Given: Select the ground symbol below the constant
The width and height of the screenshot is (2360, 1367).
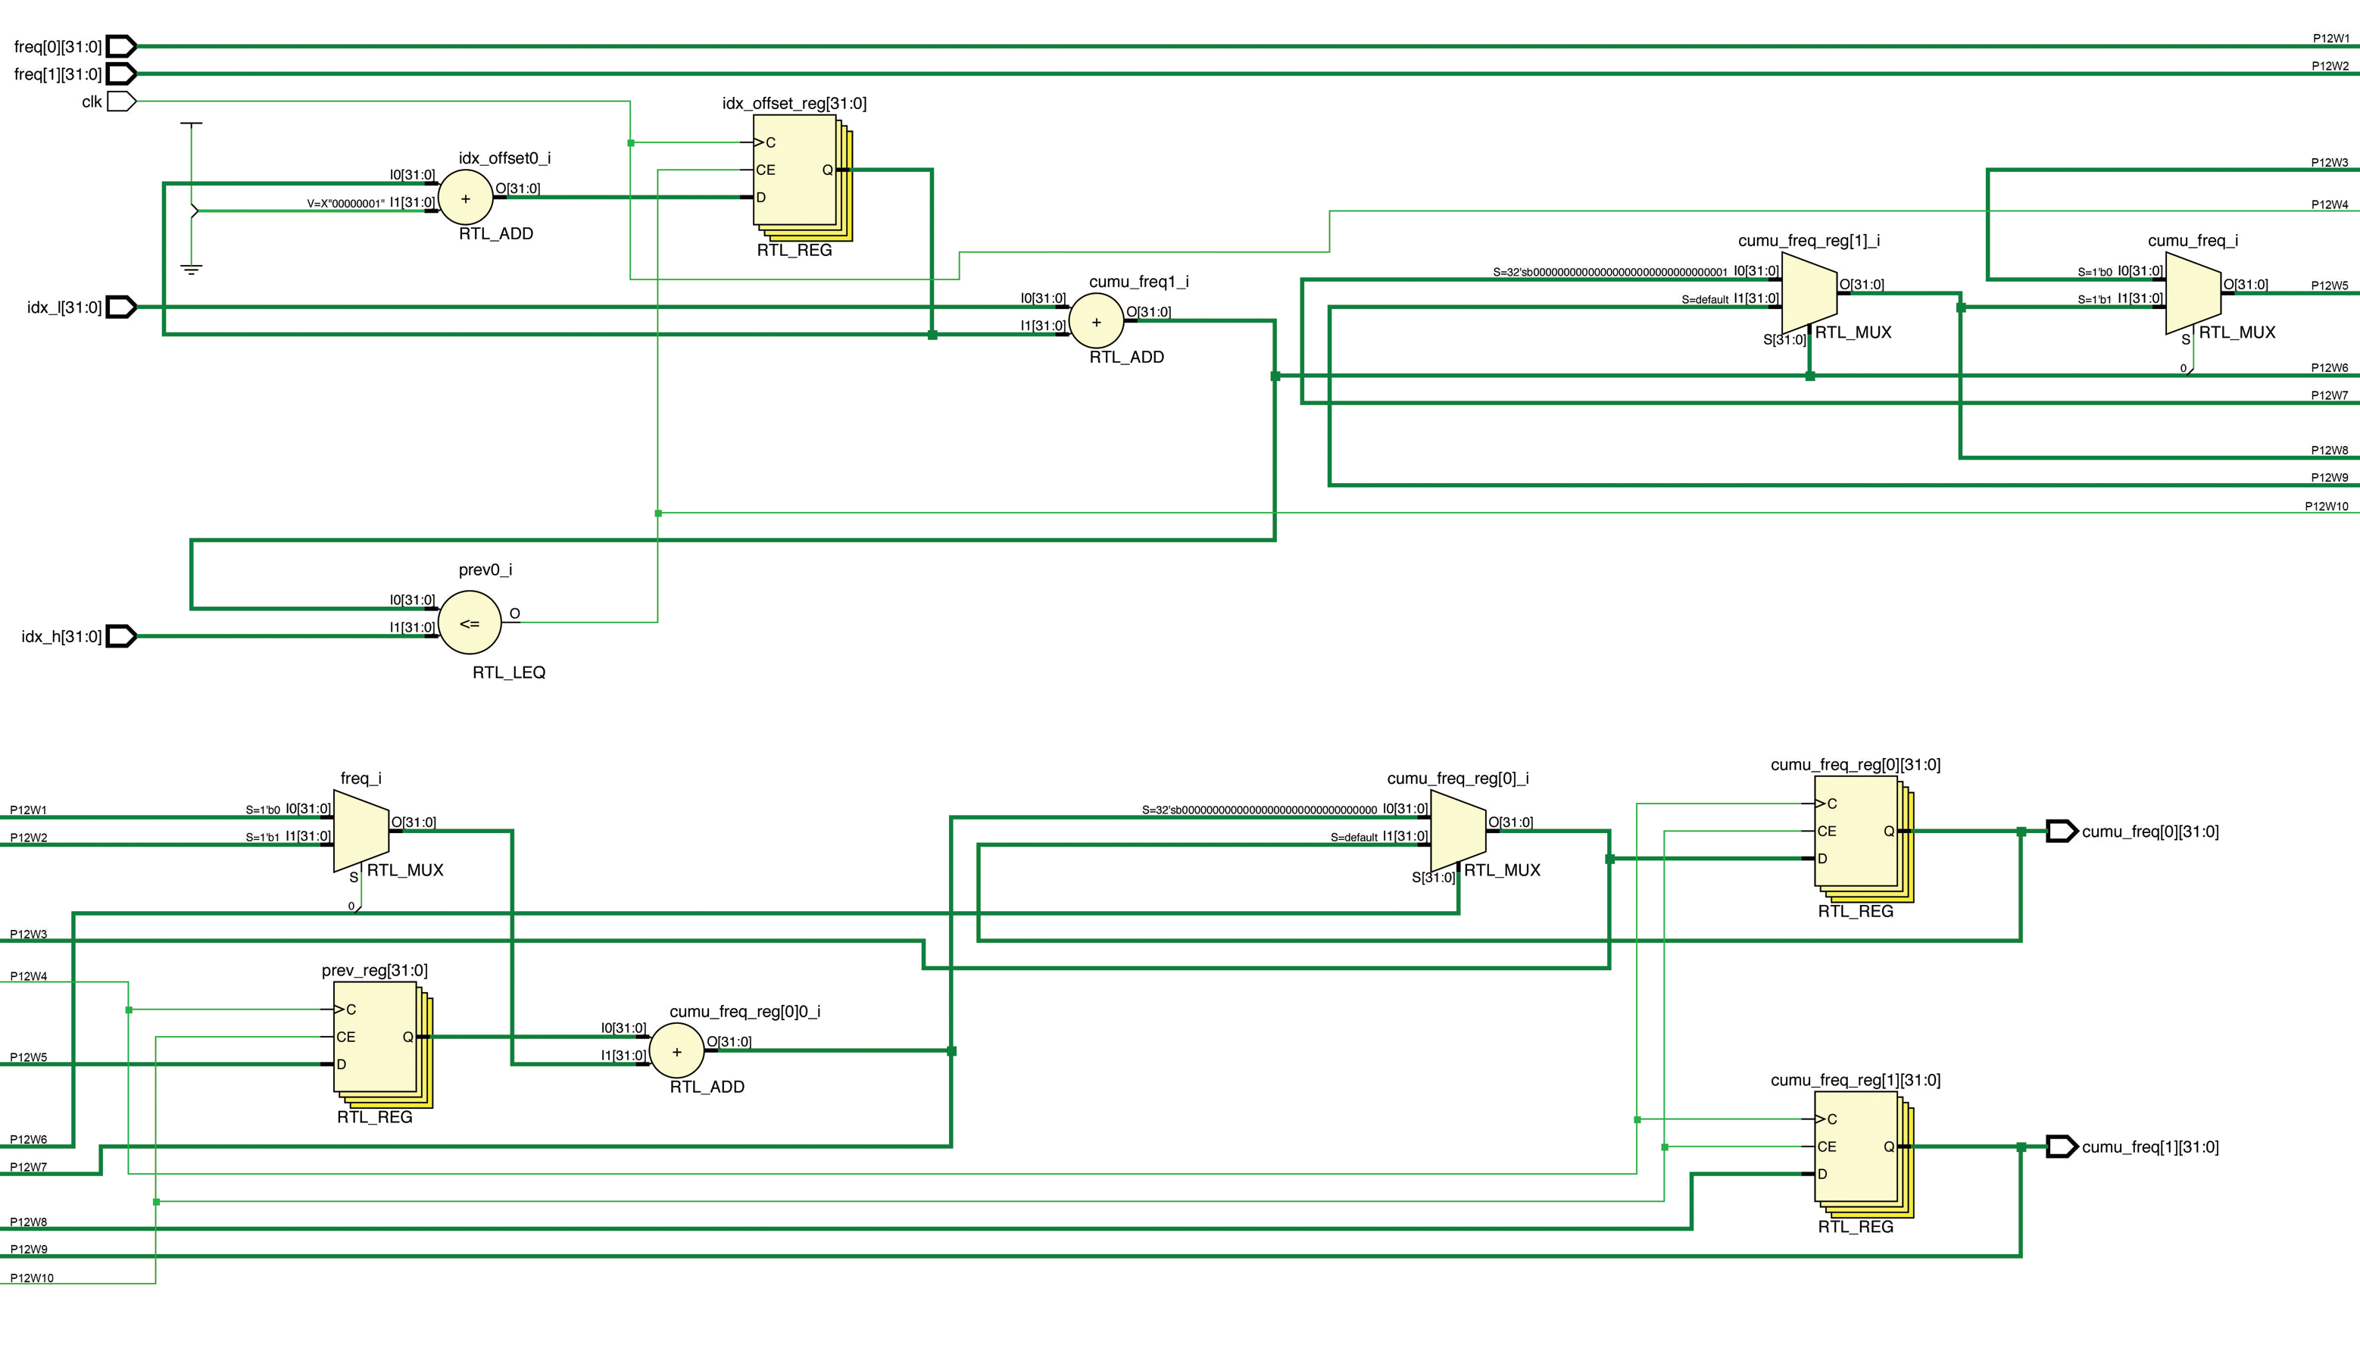Looking at the screenshot, I should tap(191, 270).
